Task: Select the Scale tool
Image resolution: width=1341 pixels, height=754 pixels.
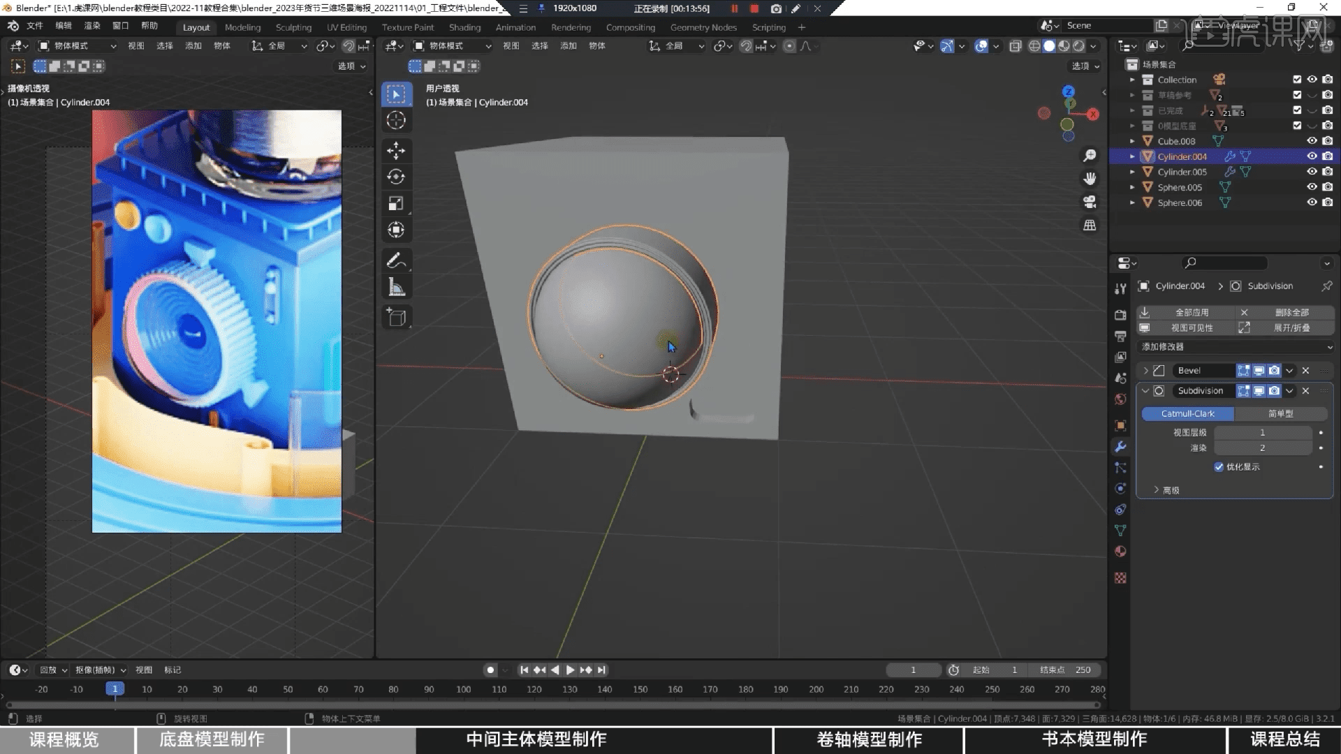Action: point(396,203)
